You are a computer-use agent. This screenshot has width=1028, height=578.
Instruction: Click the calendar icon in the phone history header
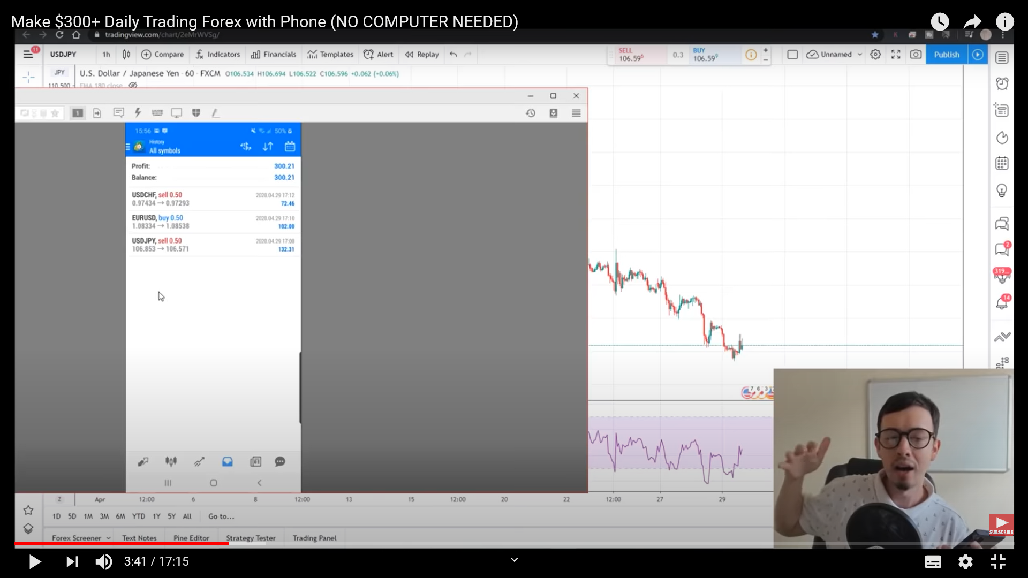coord(290,147)
